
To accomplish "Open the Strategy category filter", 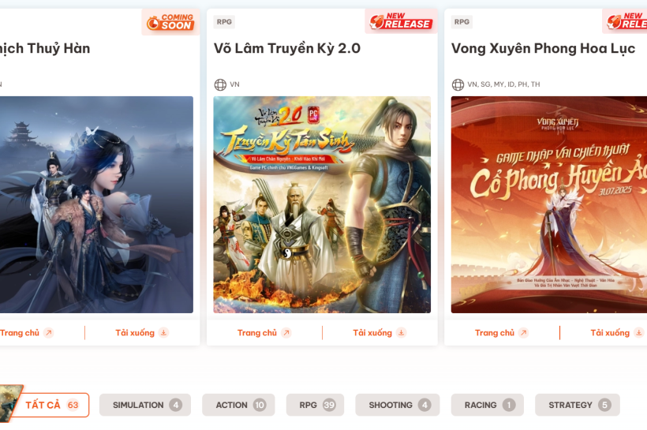I will [x=578, y=405].
